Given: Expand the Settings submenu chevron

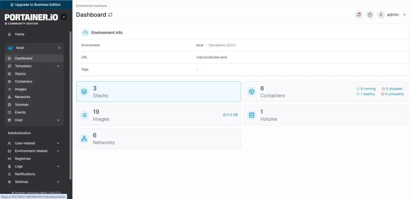Looking at the screenshot, I should (58, 182).
